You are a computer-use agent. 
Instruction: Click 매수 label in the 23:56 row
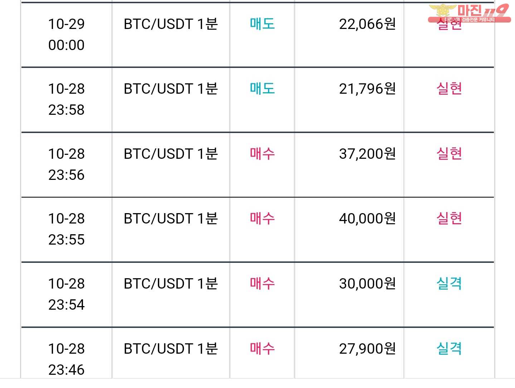(x=262, y=154)
